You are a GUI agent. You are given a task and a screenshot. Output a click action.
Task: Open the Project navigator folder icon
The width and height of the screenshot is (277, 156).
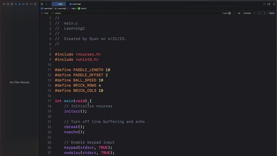4,4
